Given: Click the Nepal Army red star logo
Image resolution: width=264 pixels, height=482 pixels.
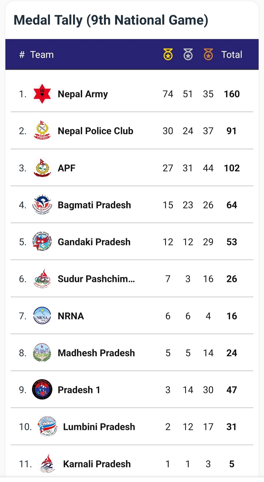Looking at the screenshot, I should [42, 94].
